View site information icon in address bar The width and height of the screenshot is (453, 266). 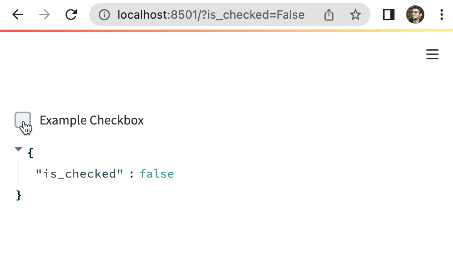104,15
